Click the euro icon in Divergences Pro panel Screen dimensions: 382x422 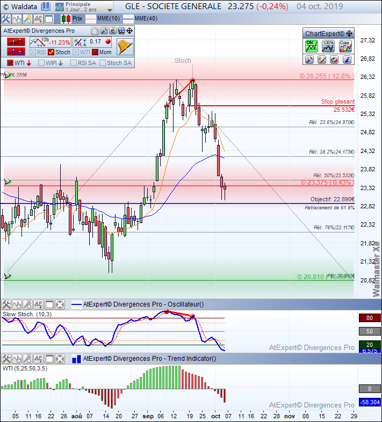coord(113,31)
